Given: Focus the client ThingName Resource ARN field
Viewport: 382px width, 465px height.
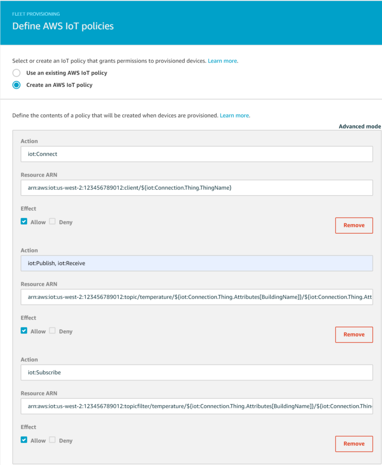Looking at the screenshot, I should click(196, 188).
